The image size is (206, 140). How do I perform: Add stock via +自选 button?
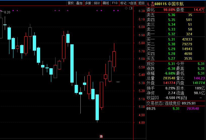click(132, 3)
